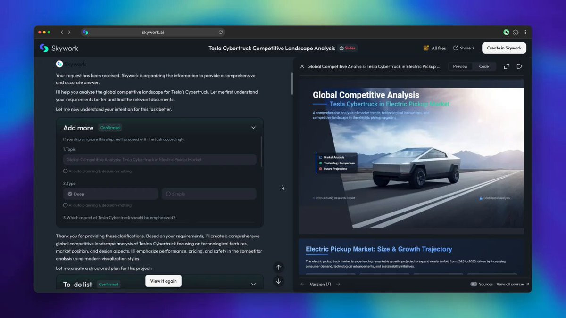Screen dimensions: 566x318
Task: Open the green browser extension icon
Action: click(x=506, y=32)
